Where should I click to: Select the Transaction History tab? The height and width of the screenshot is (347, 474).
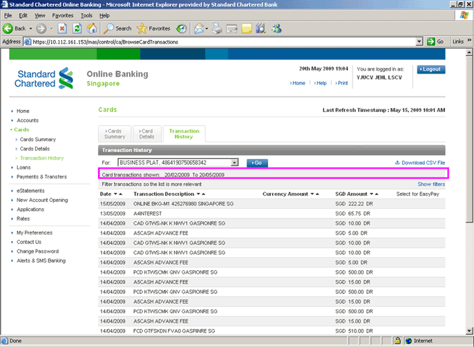pos(184,133)
